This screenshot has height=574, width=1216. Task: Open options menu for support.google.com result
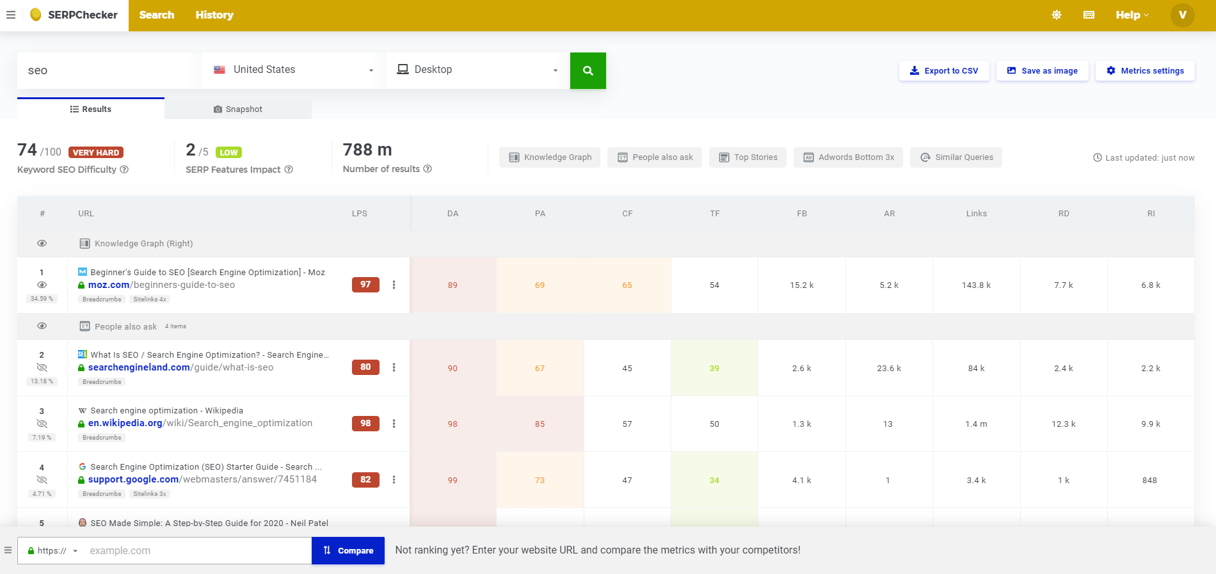coord(394,480)
